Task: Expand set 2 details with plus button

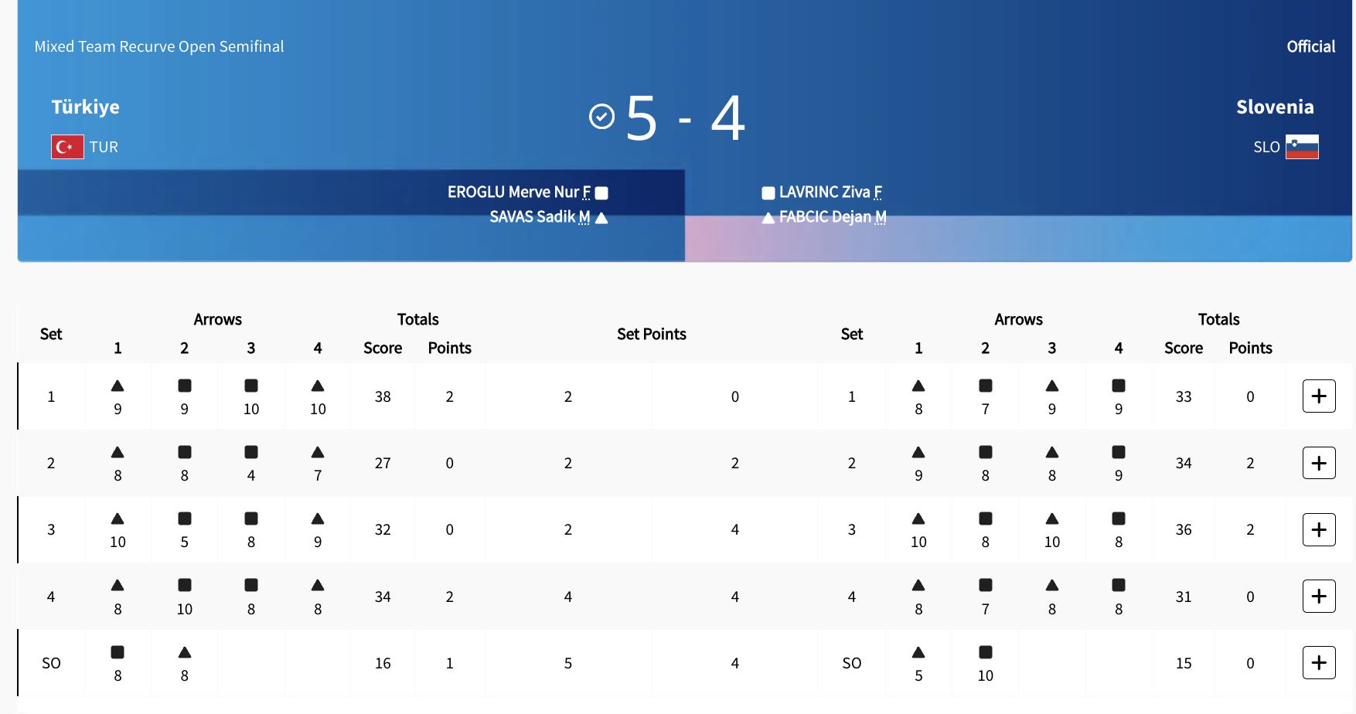Action: 1319,463
